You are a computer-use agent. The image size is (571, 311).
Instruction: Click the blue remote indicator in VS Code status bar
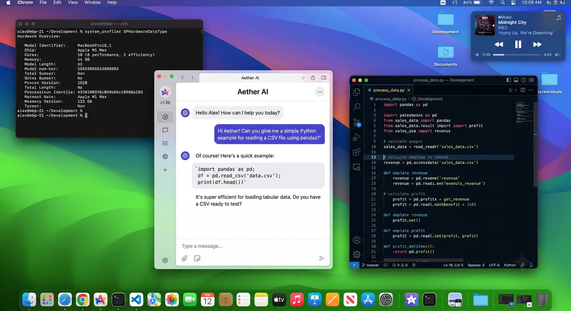pyautogui.click(x=354, y=265)
